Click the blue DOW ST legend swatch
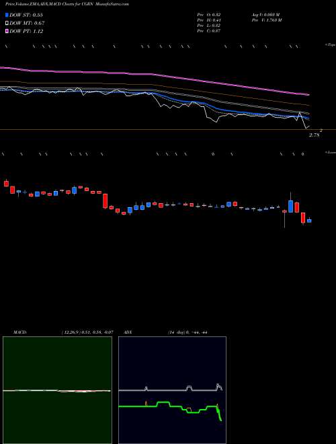This screenshot has height=444, width=336. [x=7, y=15]
